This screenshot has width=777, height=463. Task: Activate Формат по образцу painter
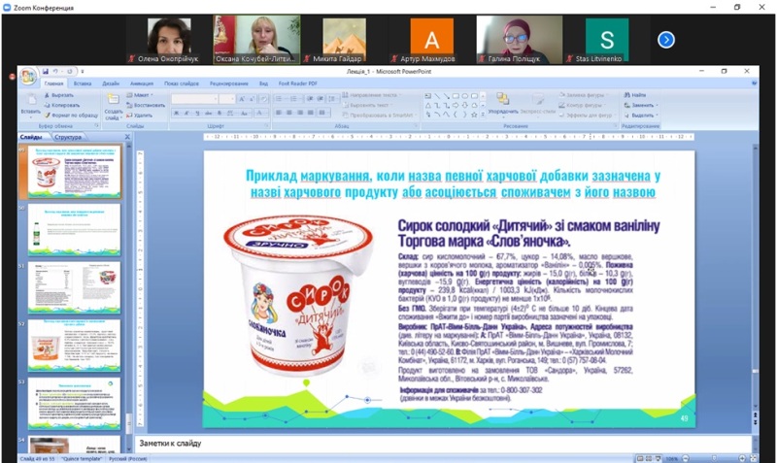click(71, 115)
